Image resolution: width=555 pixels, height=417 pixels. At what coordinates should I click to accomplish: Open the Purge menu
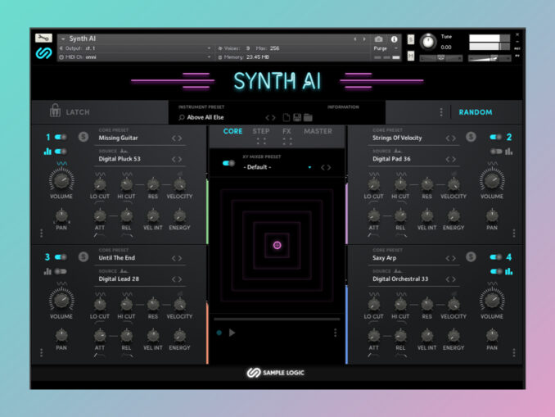pyautogui.click(x=386, y=48)
